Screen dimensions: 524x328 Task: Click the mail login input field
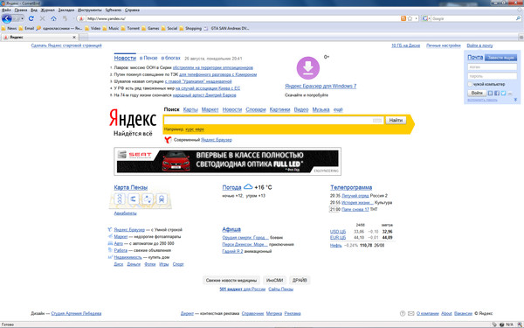[x=493, y=67]
